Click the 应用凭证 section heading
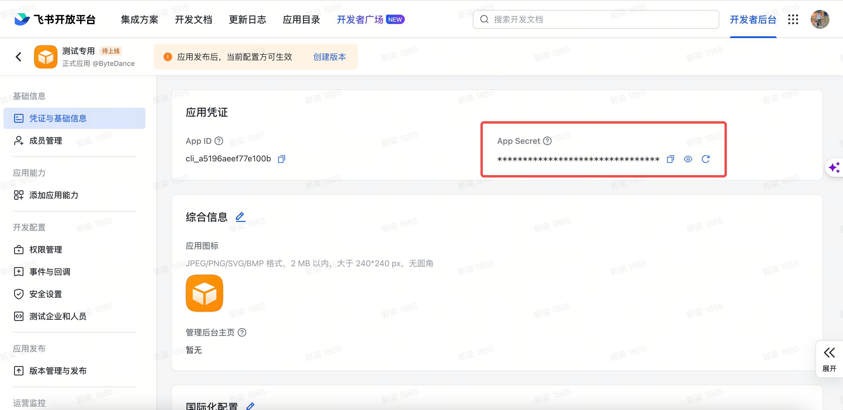 (206, 112)
